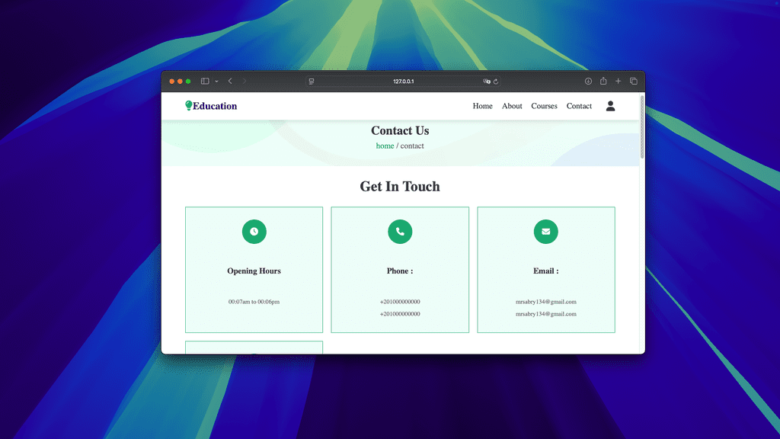Click the page reader icon in address bar
The image size is (780, 439).
tap(312, 81)
